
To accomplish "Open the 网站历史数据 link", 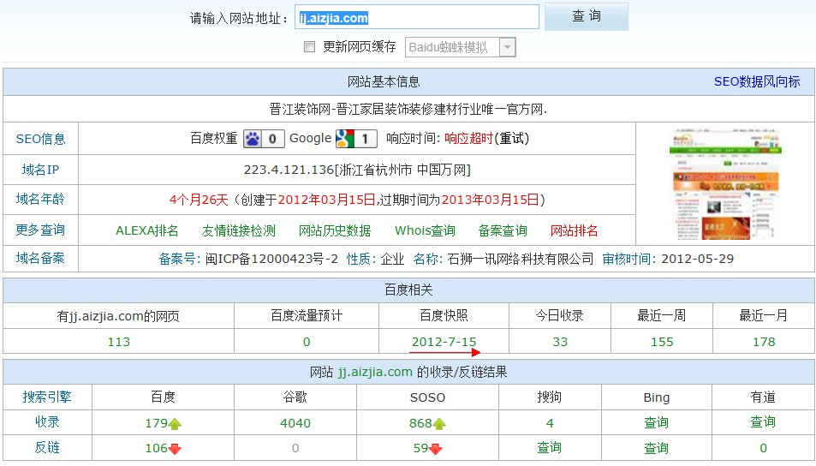I will pyautogui.click(x=335, y=230).
